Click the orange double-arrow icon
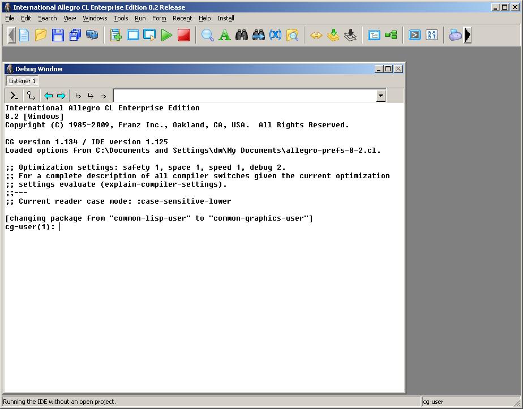 point(316,35)
